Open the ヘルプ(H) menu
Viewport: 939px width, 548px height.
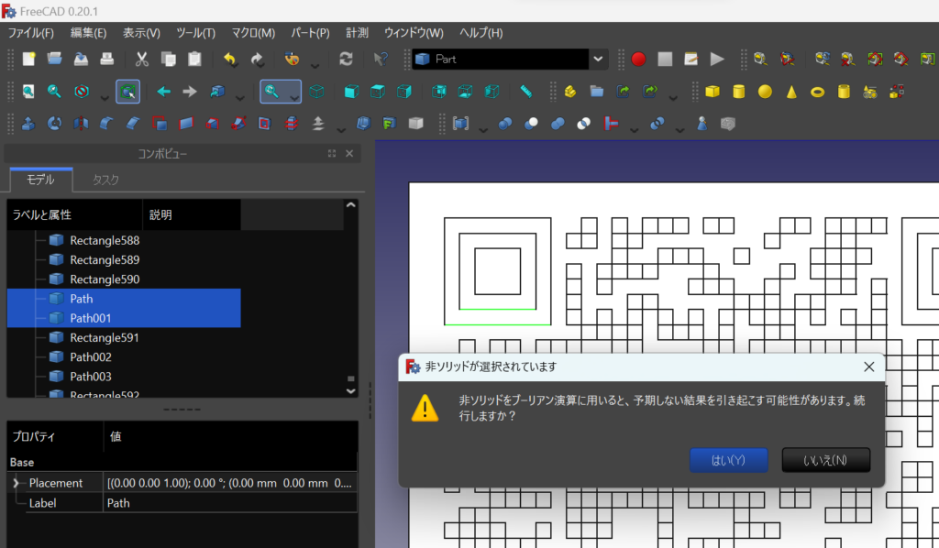click(x=481, y=33)
